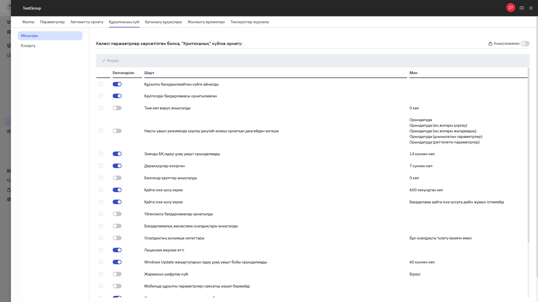
Task: Toggle the Анықталмаған switch
Action: point(525,44)
